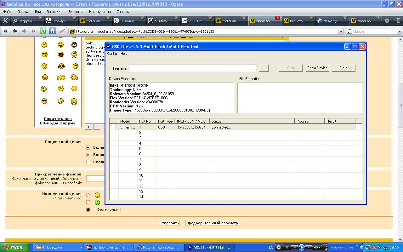
Task: Click the Google search box in Opera
Action: coord(374,31)
